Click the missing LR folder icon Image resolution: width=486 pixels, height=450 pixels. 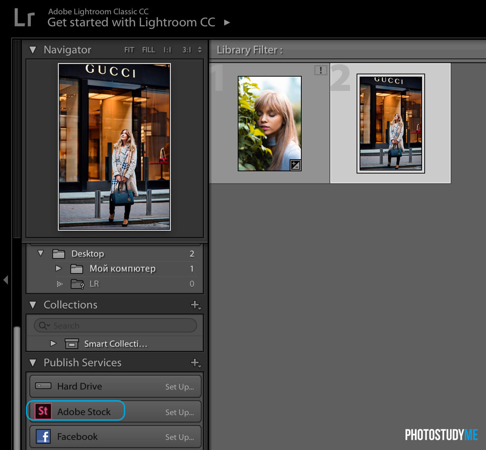click(77, 284)
